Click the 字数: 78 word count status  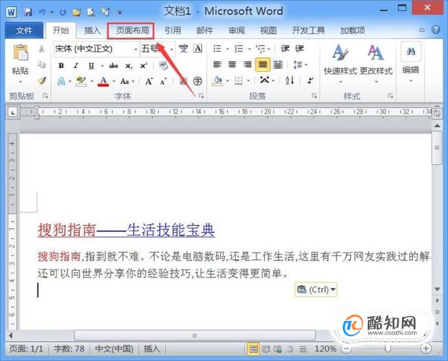coord(69,349)
